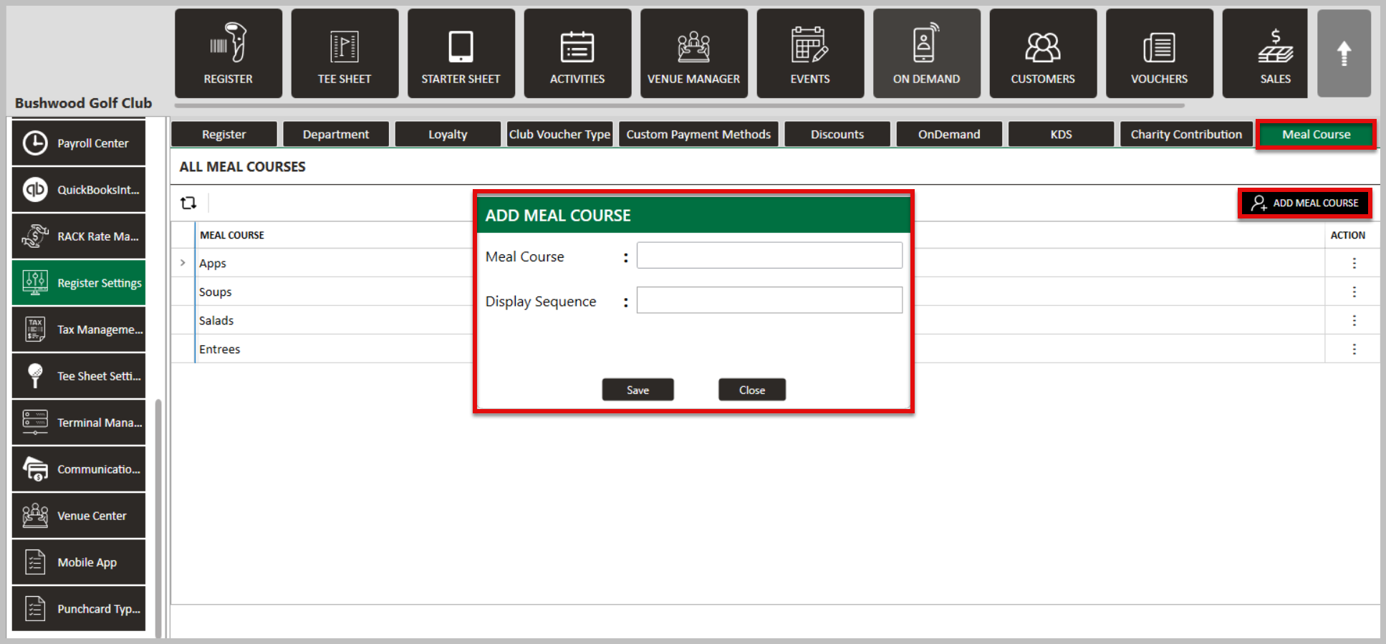Switch to the KDS tab
Screen dimensions: 1386x644
pyautogui.click(x=1061, y=134)
